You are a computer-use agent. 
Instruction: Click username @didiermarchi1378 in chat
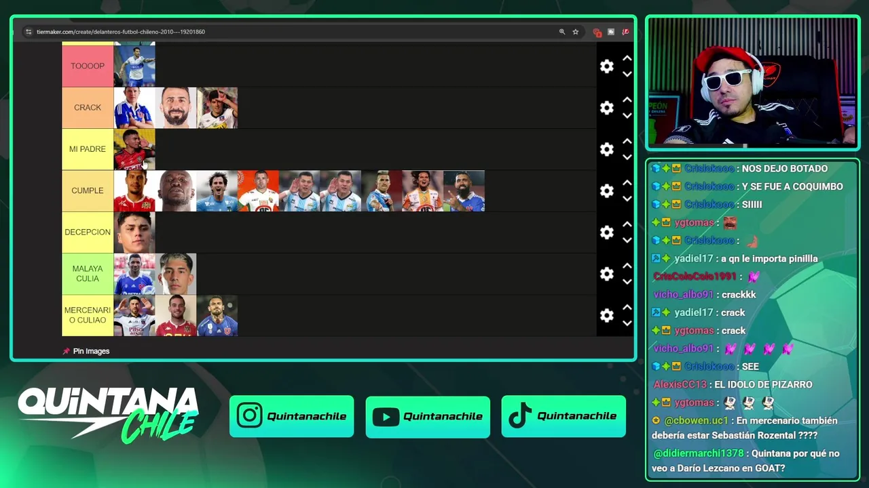[699, 453]
